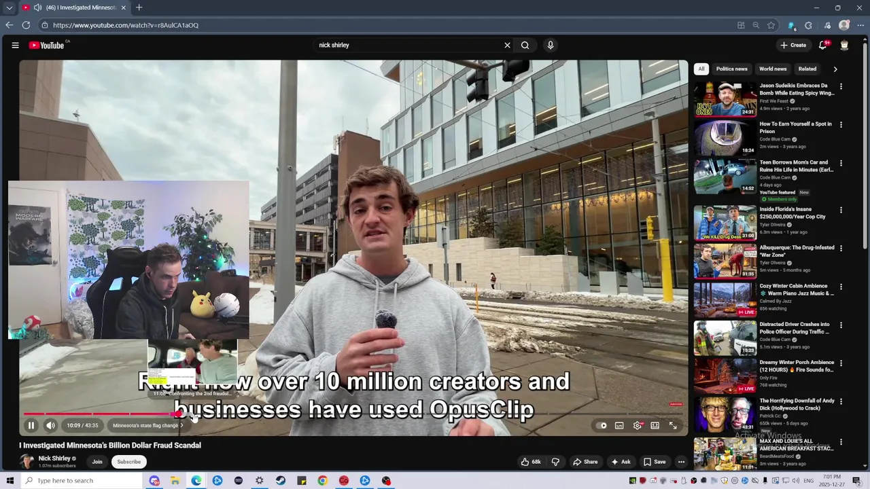Open options for Albuquerque video
Screen dimensions: 870x489
[x=841, y=249]
